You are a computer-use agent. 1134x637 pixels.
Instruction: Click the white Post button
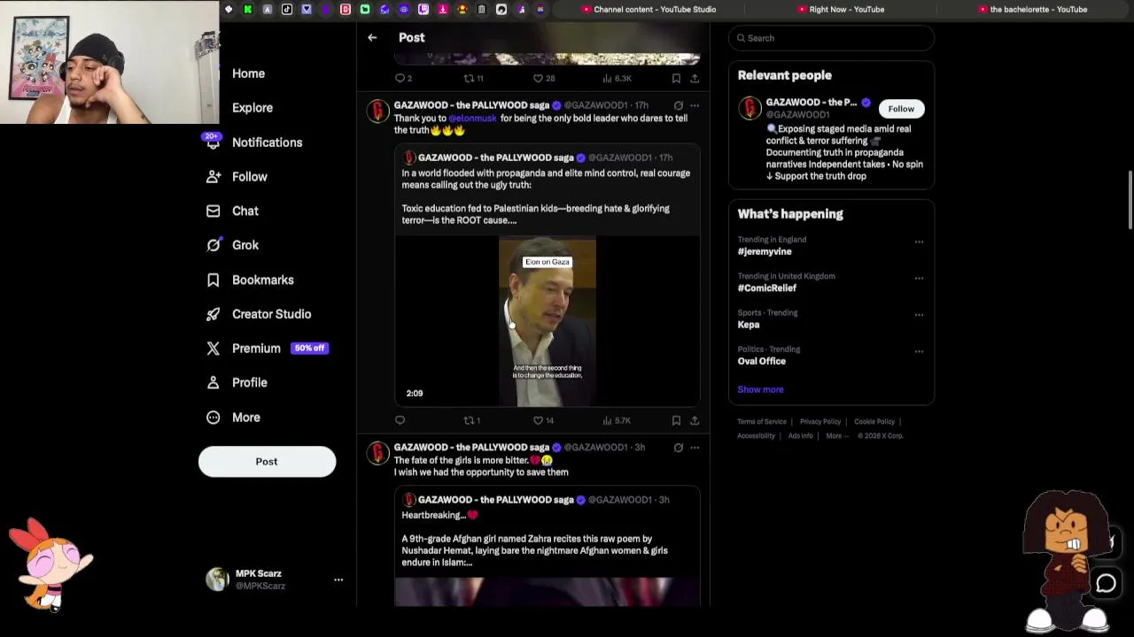point(267,462)
